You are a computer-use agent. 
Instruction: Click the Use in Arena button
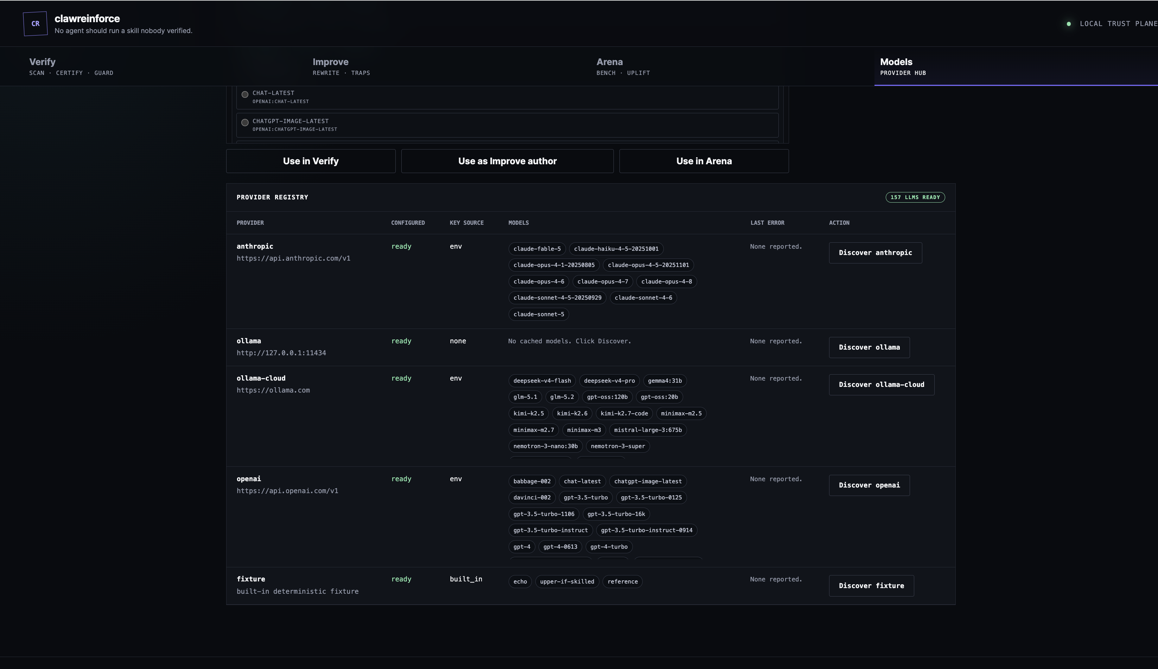(704, 161)
